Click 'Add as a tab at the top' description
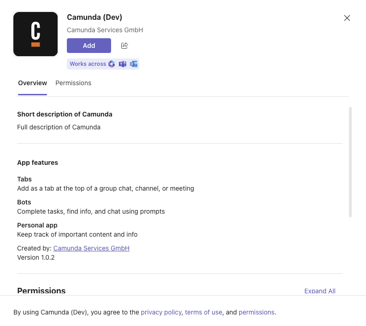The height and width of the screenshot is (326, 366). (x=106, y=188)
